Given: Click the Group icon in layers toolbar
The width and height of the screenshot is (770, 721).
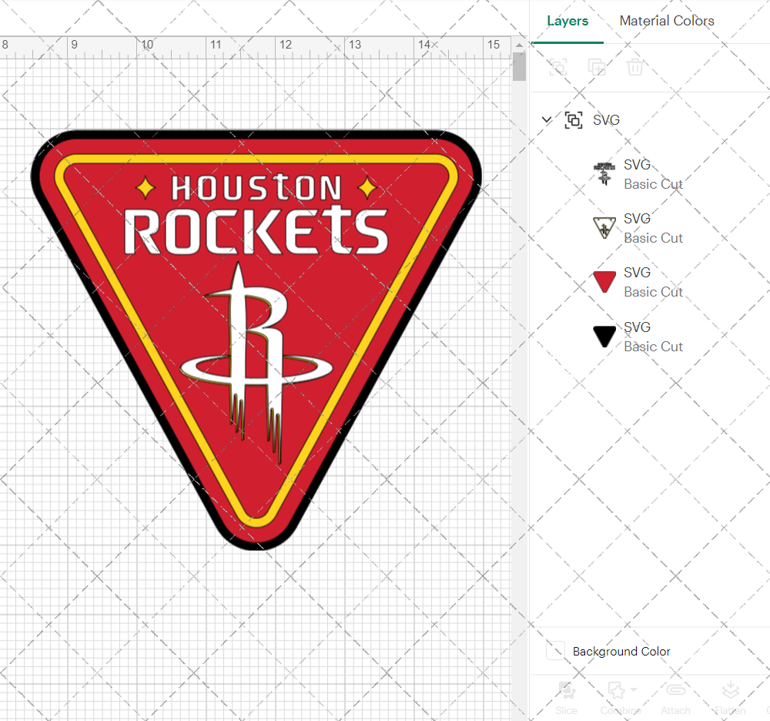Looking at the screenshot, I should click(x=557, y=67).
